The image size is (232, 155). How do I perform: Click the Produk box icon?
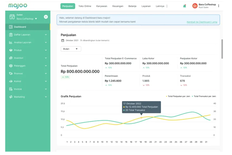[x=11, y=50]
